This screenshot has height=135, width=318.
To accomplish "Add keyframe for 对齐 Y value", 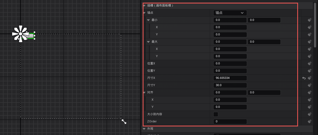I will pos(309,107).
